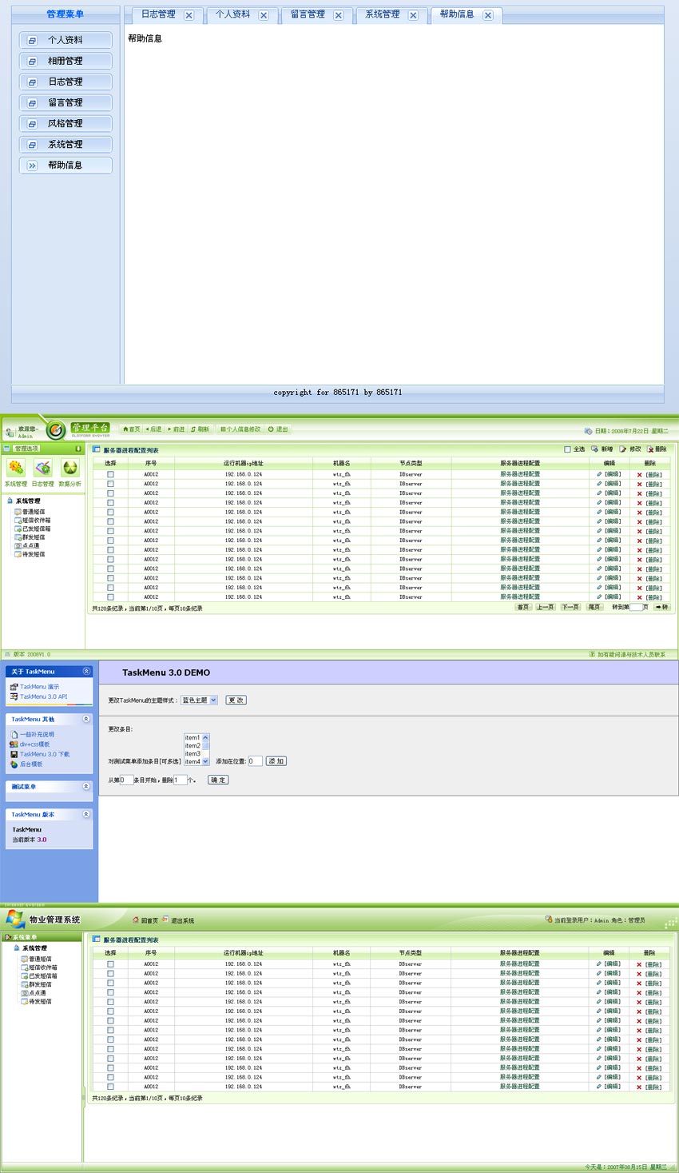Collapse the TaskMenu 其他 panel
Image resolution: width=679 pixels, height=1173 pixels.
coord(86,719)
